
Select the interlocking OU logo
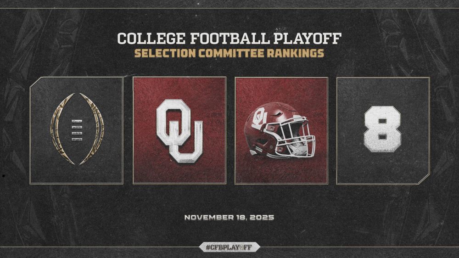[179, 131]
